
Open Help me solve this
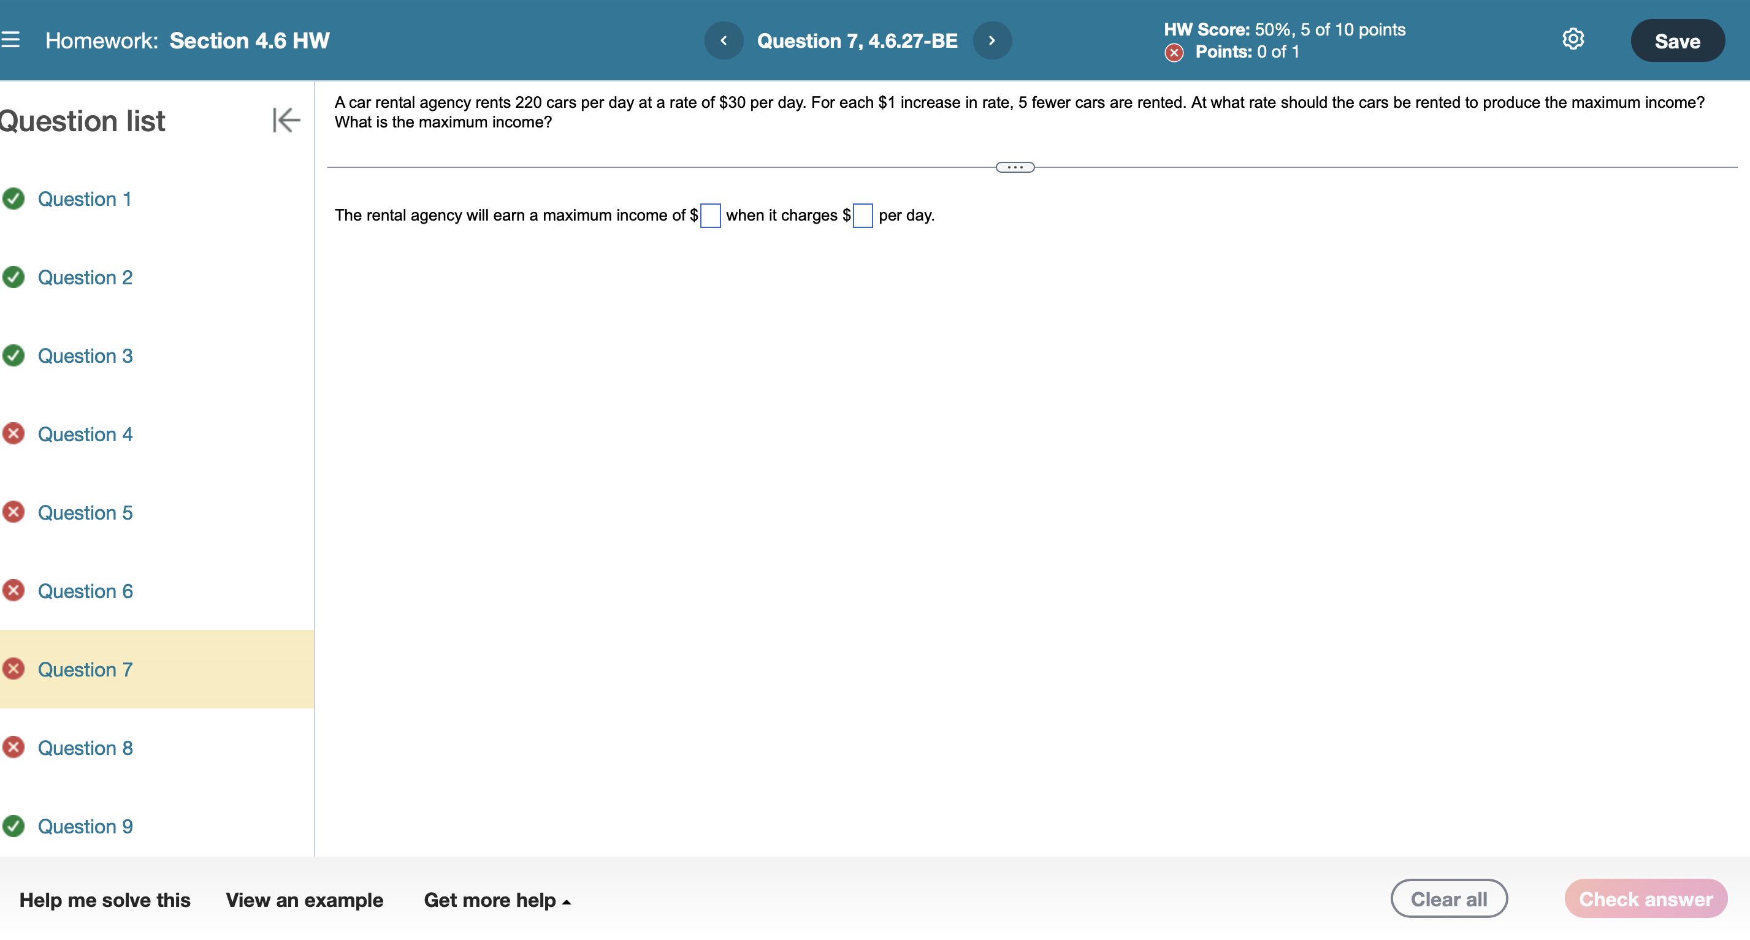105,900
